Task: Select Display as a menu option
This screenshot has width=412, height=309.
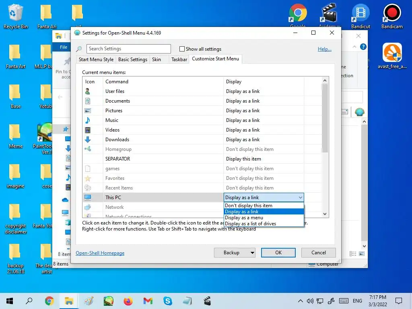Action: click(264, 218)
